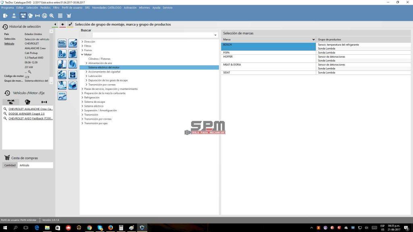The width and height of the screenshot is (413, 232).
Task: Click inside the Buscar search field
Action: pos(153,35)
